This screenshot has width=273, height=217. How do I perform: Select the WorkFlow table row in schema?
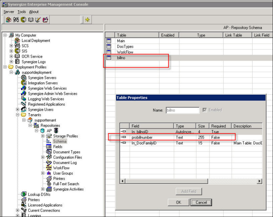(189, 52)
